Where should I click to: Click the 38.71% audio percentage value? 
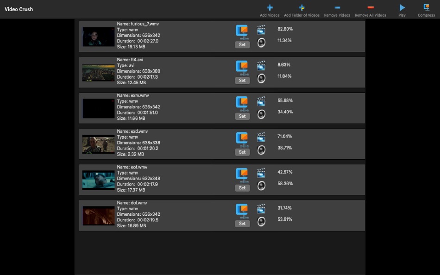tap(285, 148)
